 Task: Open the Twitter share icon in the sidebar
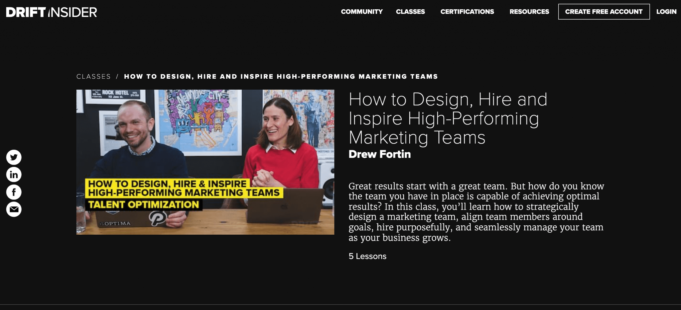(x=14, y=157)
